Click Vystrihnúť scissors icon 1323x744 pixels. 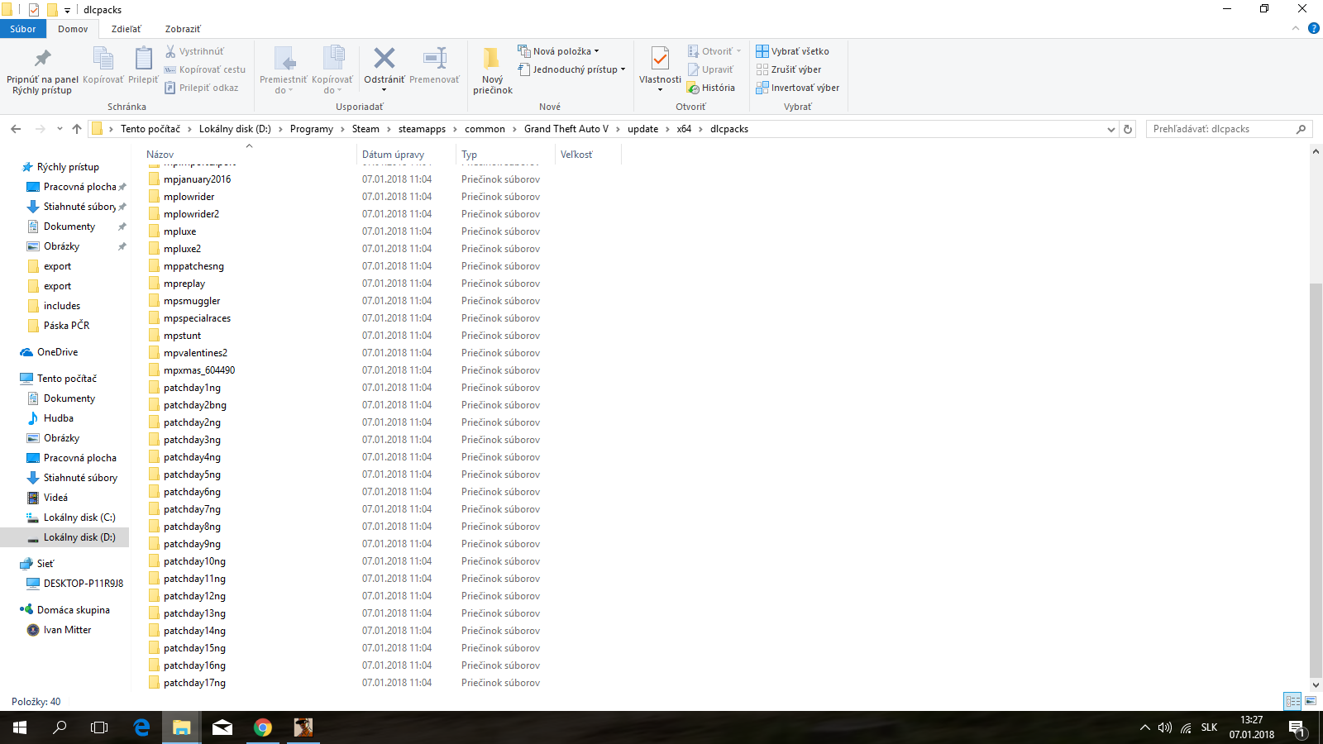pos(194,51)
